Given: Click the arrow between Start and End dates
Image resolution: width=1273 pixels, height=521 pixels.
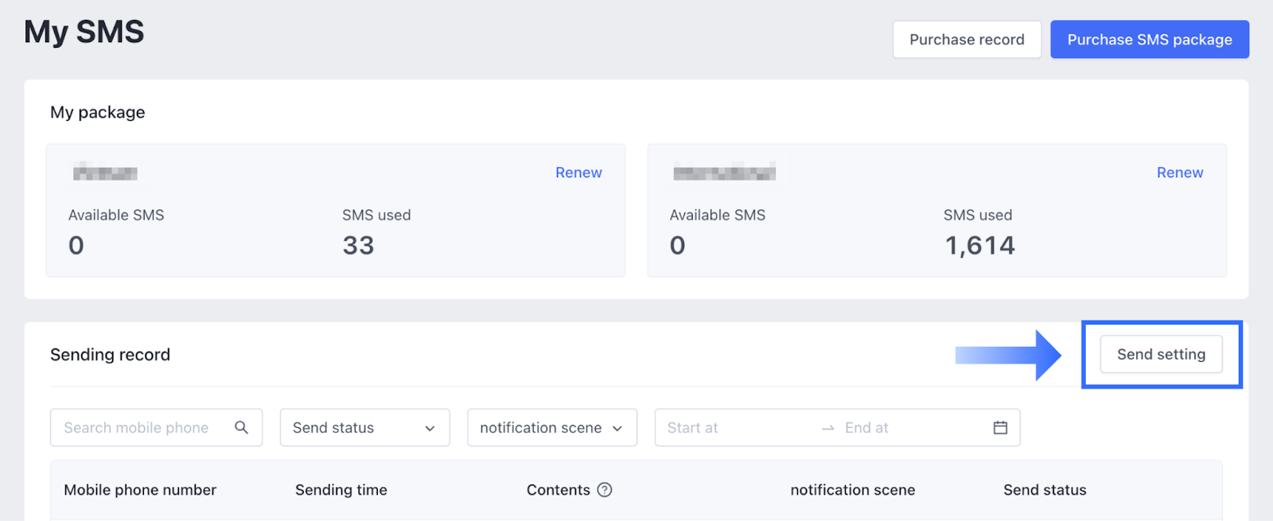Looking at the screenshot, I should (827, 428).
